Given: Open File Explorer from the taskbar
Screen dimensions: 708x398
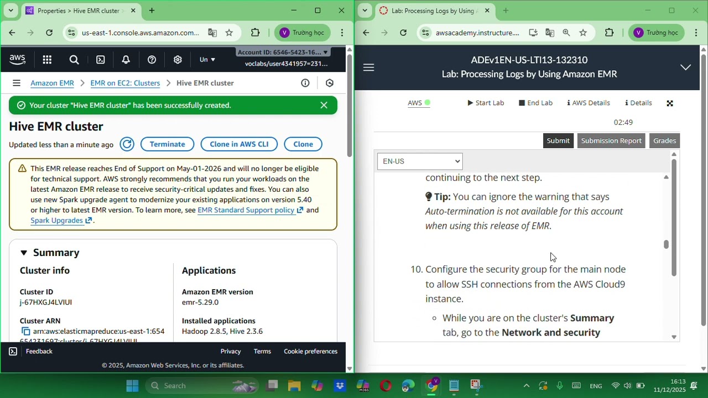Looking at the screenshot, I should 294,386.
